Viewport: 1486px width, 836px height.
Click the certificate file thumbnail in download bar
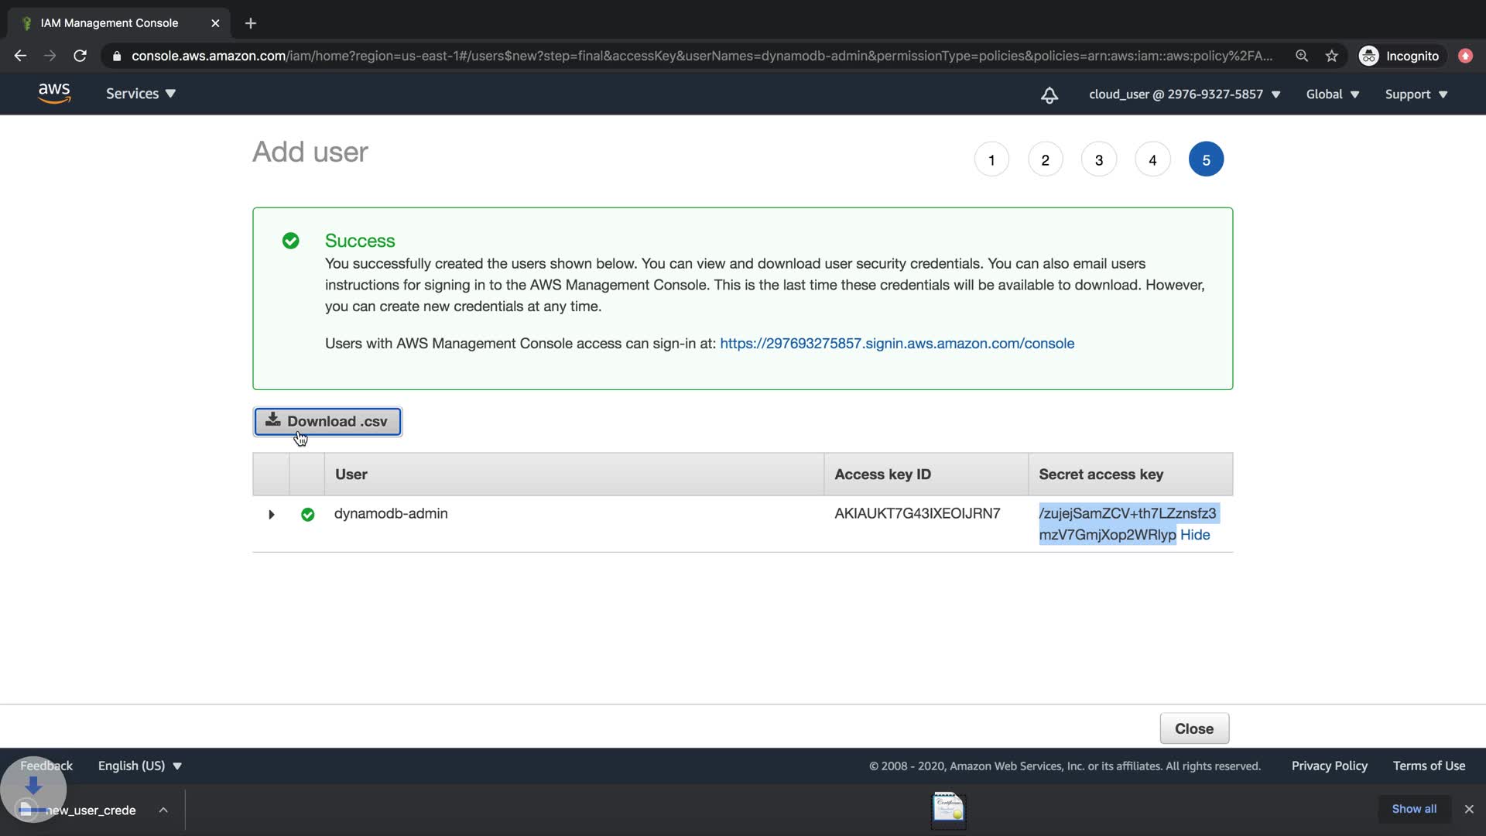coord(948,809)
